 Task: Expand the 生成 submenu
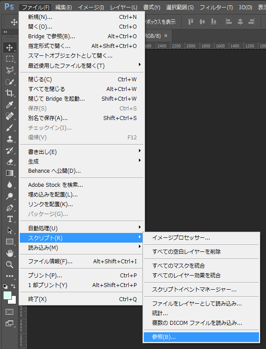[x=81, y=161]
